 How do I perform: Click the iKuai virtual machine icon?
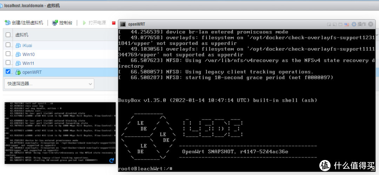click(18, 45)
